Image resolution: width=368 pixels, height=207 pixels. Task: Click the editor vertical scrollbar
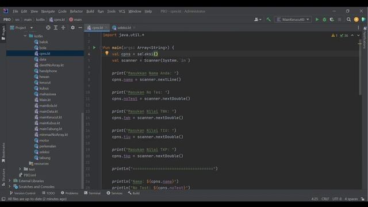click(360, 68)
